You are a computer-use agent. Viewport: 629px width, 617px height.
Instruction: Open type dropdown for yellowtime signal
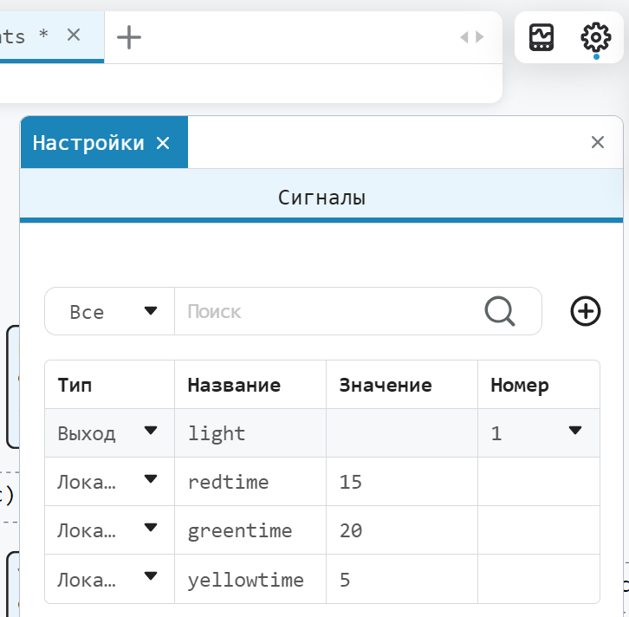click(151, 576)
